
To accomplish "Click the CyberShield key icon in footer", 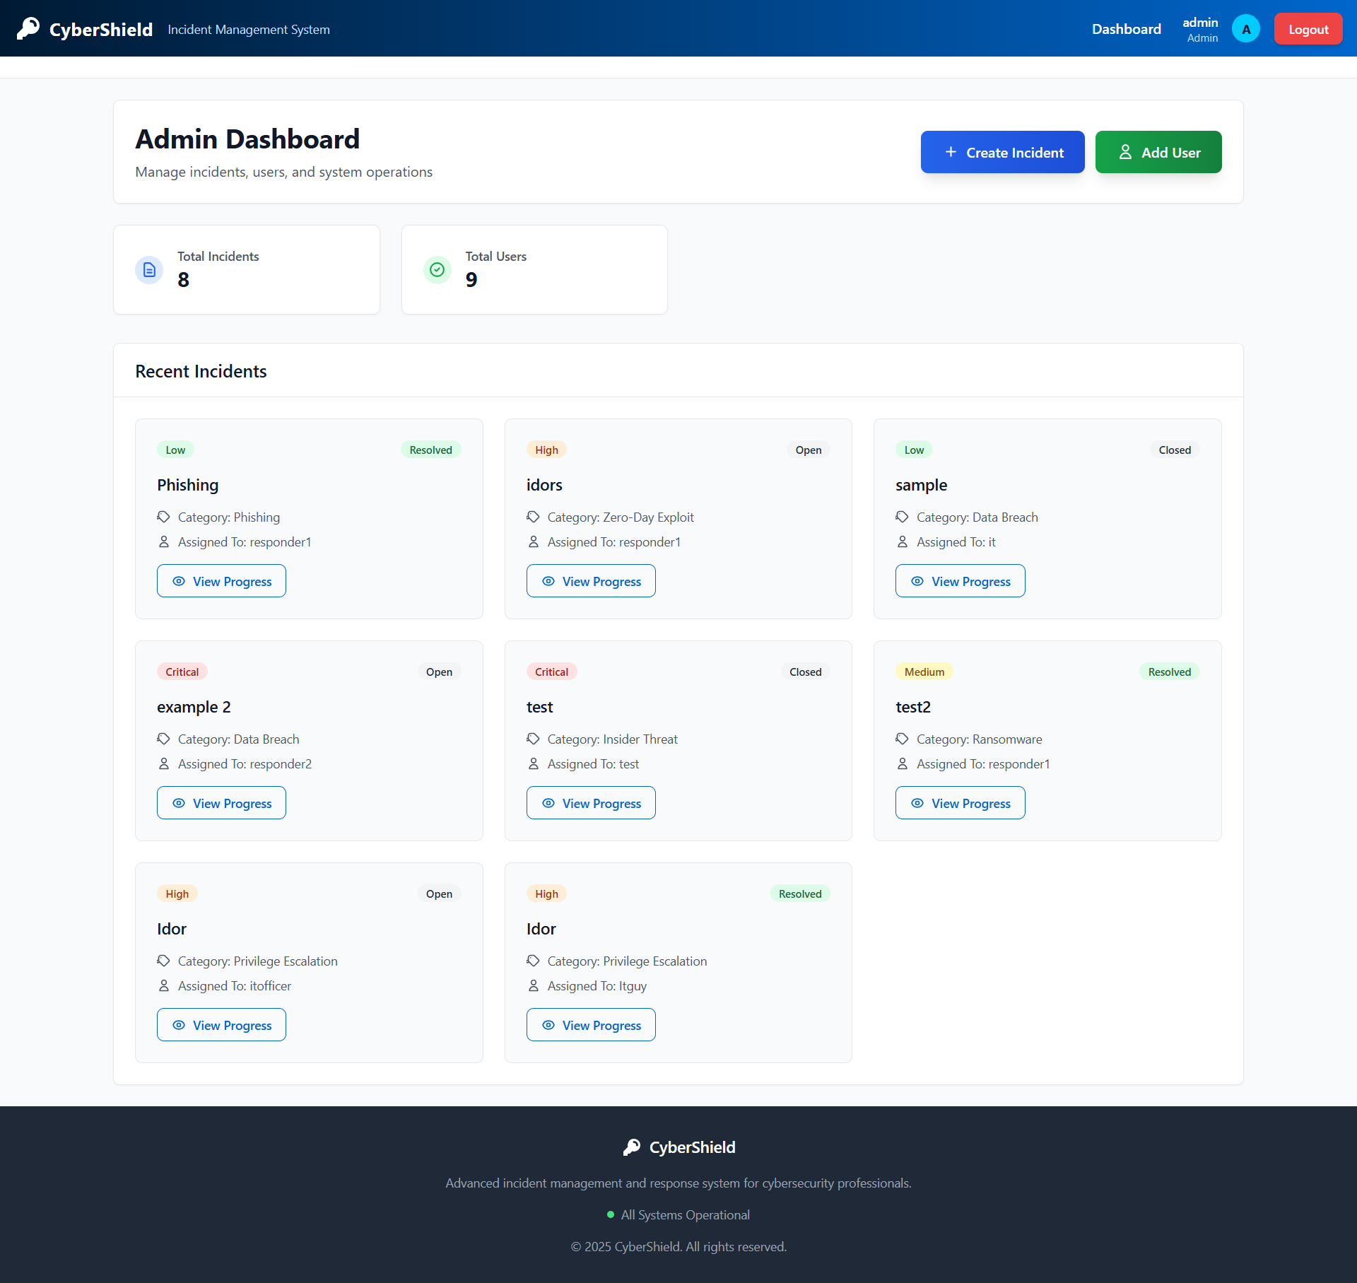I will [631, 1147].
